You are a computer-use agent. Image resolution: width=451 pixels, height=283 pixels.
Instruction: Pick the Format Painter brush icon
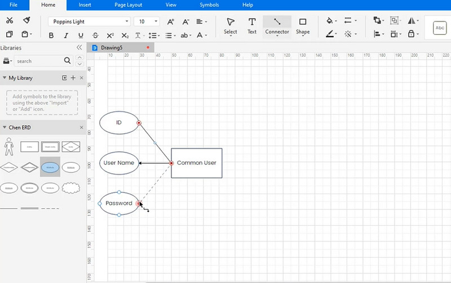pyautogui.click(x=26, y=21)
